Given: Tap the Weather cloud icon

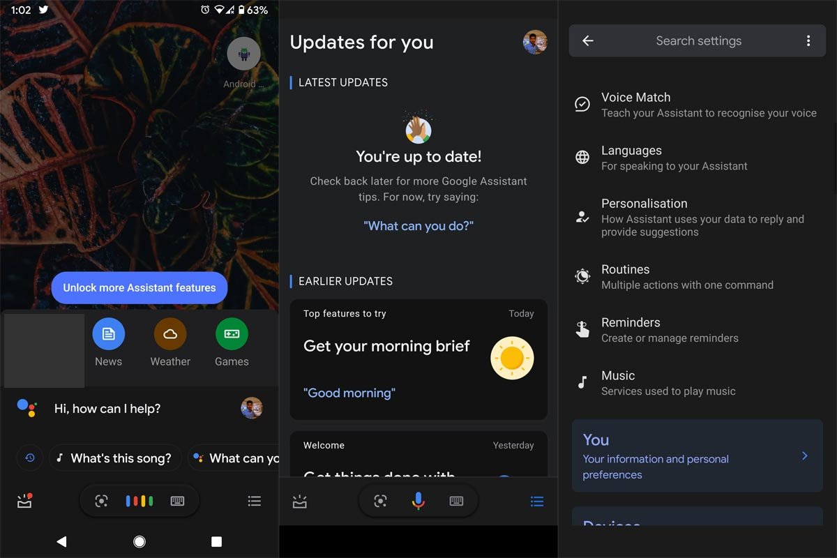Looking at the screenshot, I should pos(170,334).
